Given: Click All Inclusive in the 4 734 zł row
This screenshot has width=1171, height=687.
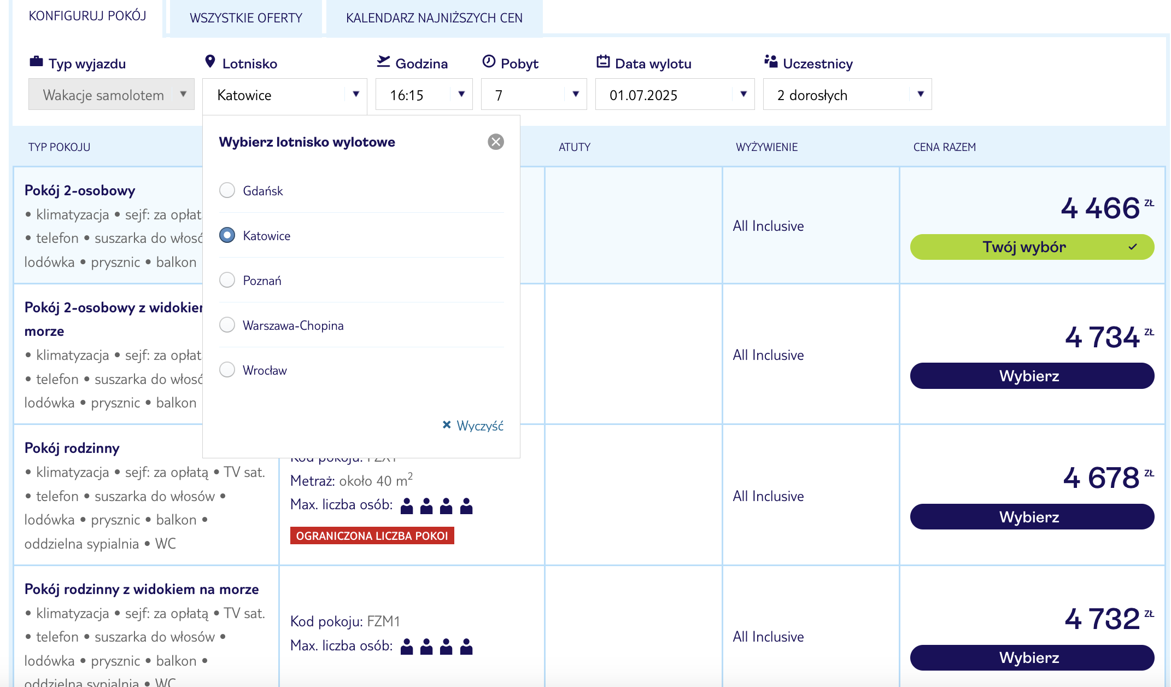Looking at the screenshot, I should 768,355.
